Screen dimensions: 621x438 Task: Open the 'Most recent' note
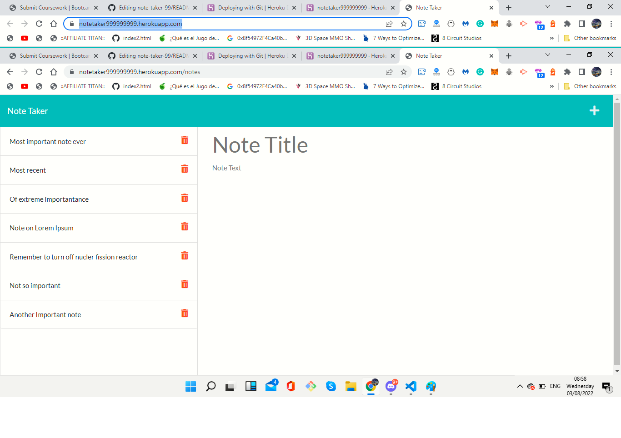28,170
